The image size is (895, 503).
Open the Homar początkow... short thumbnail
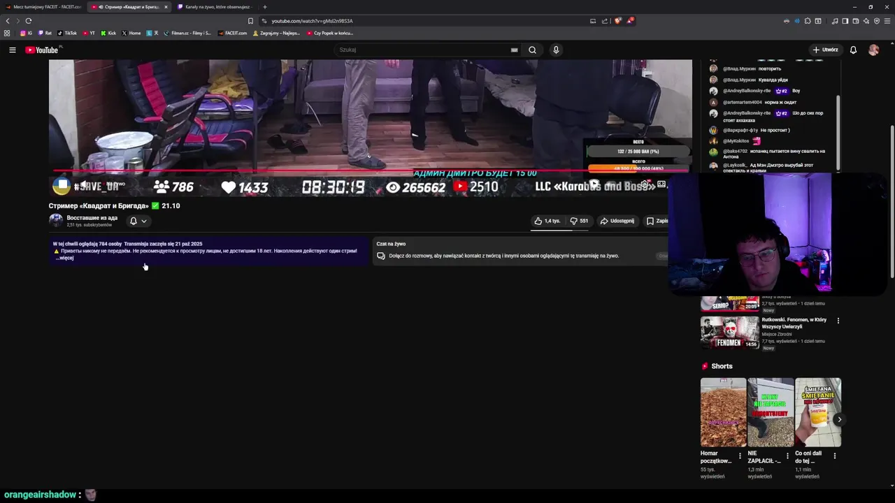(723, 412)
